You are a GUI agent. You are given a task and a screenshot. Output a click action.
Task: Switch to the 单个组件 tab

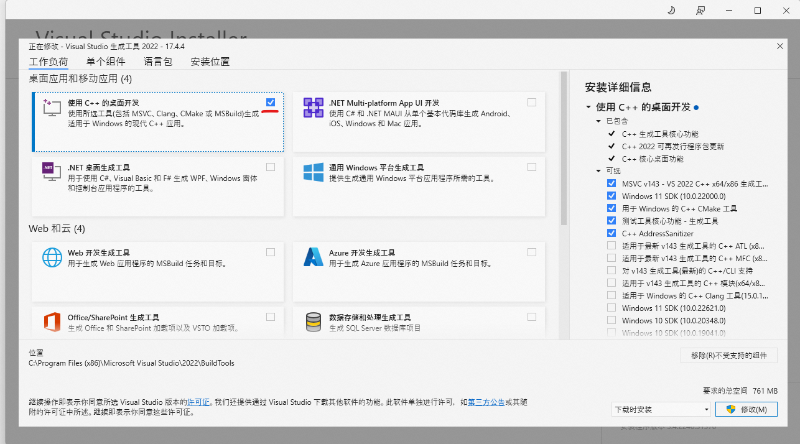(x=106, y=62)
